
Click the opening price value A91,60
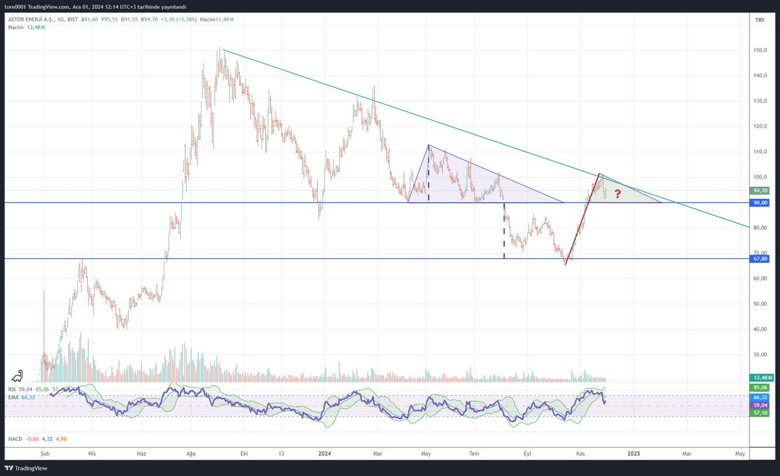click(90, 19)
